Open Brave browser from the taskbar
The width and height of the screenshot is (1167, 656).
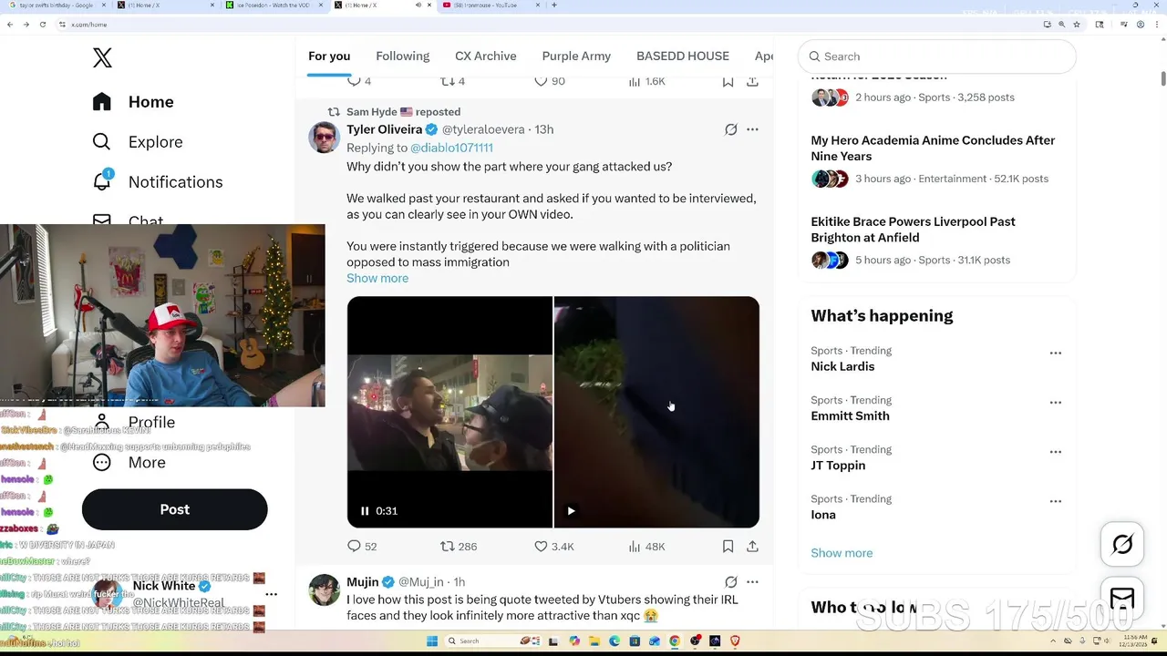pos(735,641)
